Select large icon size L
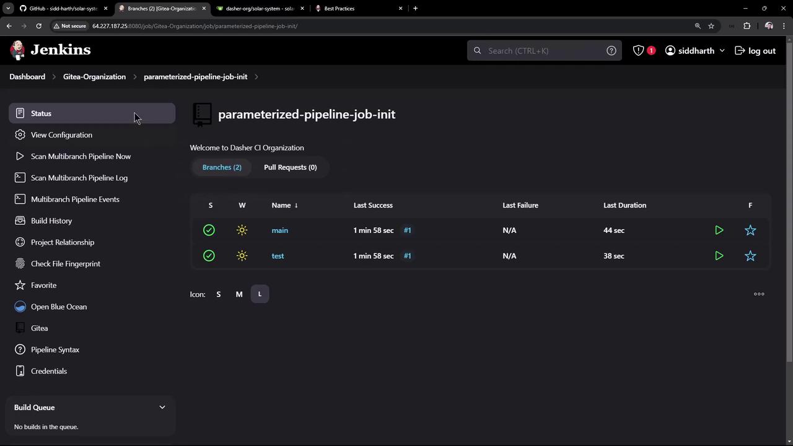793x446 pixels. coord(260,294)
